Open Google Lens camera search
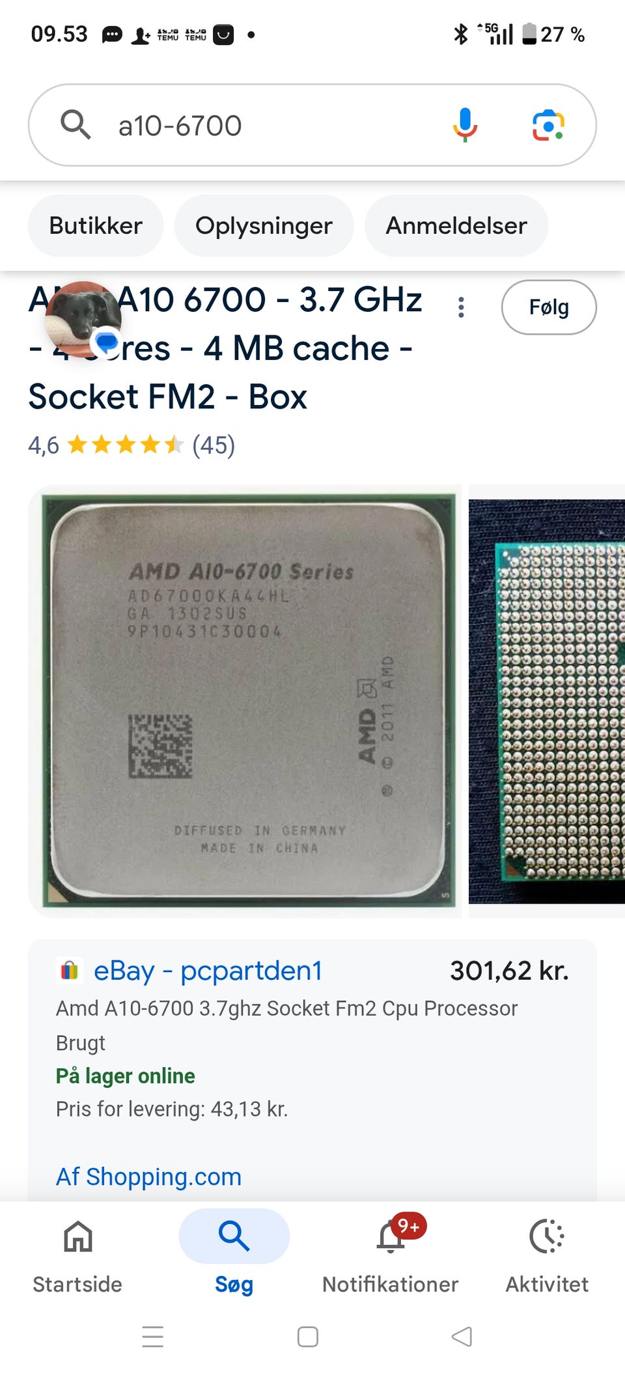The width and height of the screenshot is (625, 1375). pos(548,125)
